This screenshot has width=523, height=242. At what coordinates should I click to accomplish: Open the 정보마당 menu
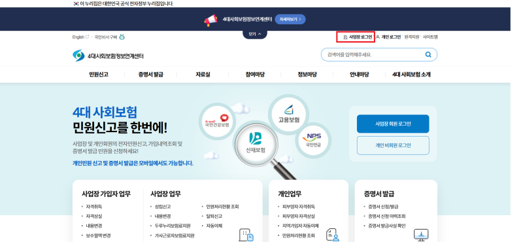[x=307, y=75]
